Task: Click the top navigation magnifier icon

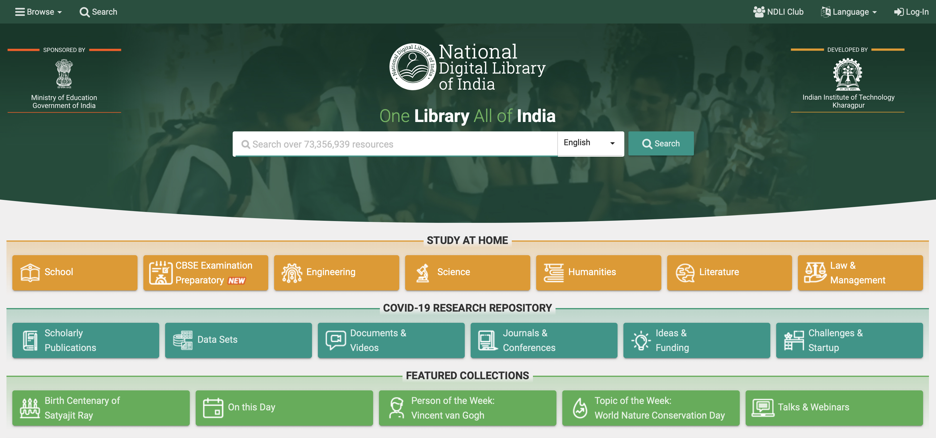Action: point(85,12)
